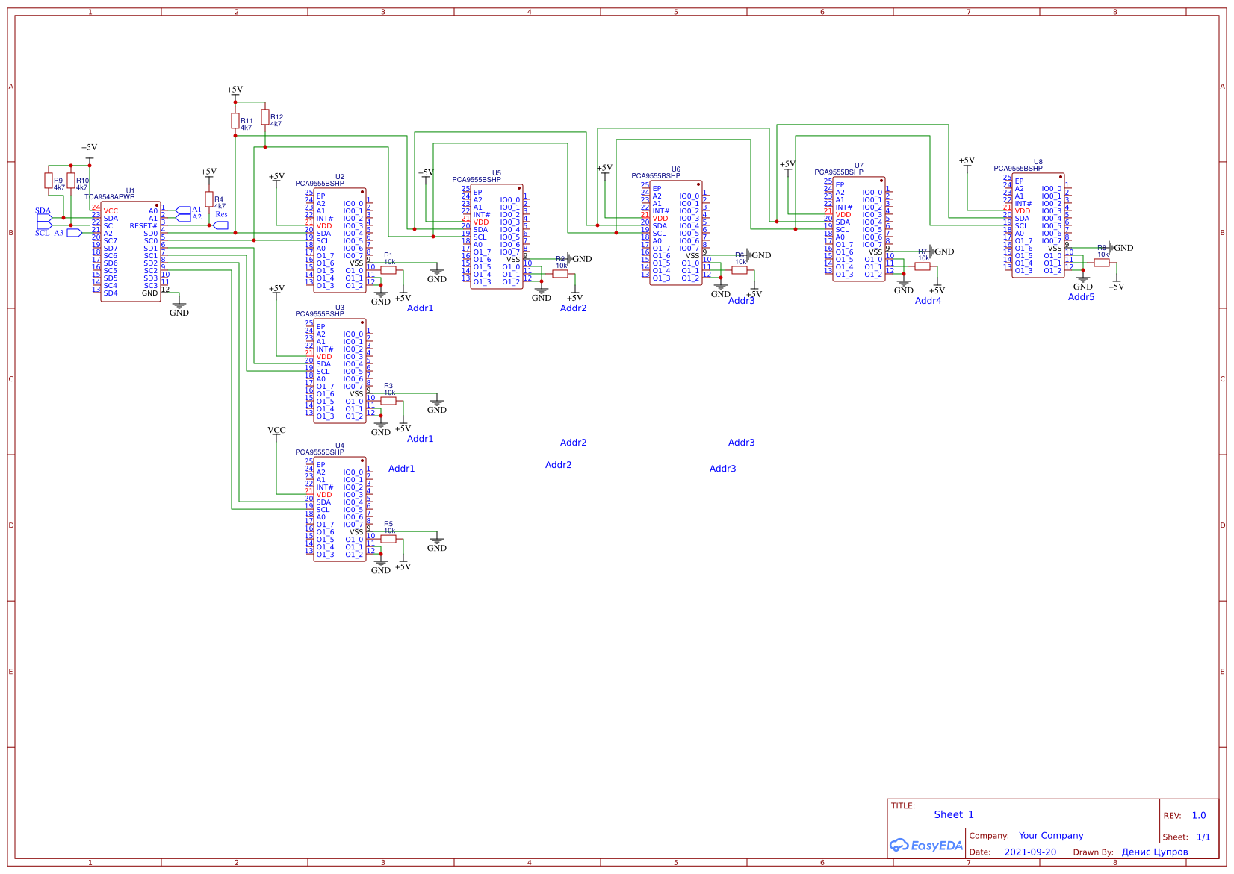Click the Addr5 label near U8
The height and width of the screenshot is (874, 1234).
[1083, 297]
